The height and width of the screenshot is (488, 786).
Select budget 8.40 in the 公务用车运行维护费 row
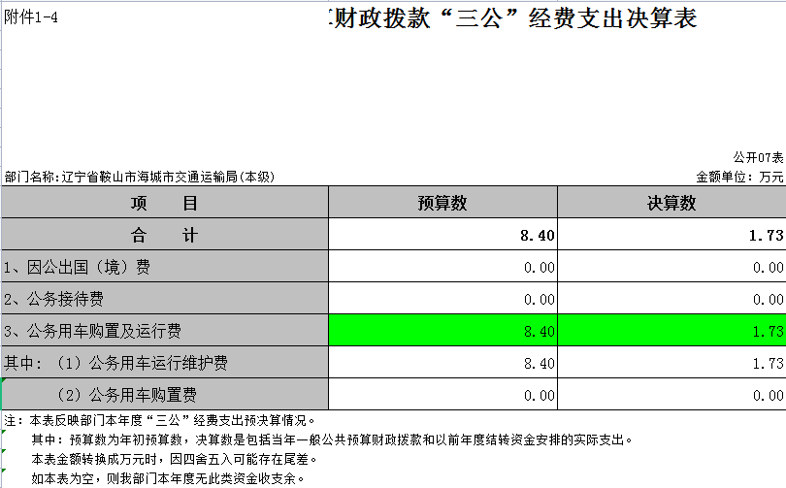click(442, 363)
